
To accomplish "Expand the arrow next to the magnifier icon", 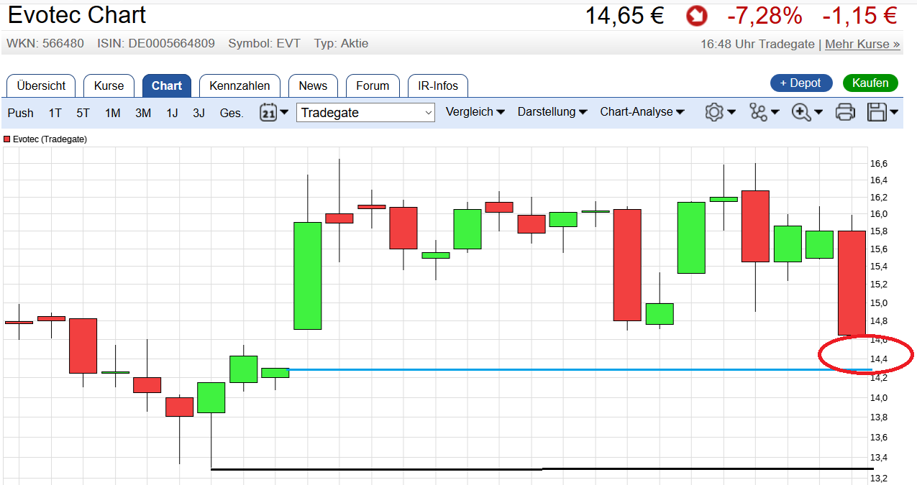I will 818,112.
